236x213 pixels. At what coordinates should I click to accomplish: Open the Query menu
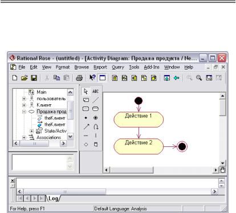coord(118,67)
